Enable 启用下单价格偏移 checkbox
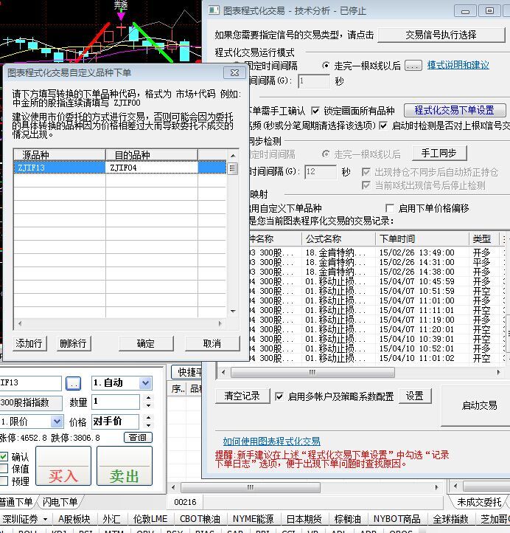The width and height of the screenshot is (510, 533). (x=390, y=208)
